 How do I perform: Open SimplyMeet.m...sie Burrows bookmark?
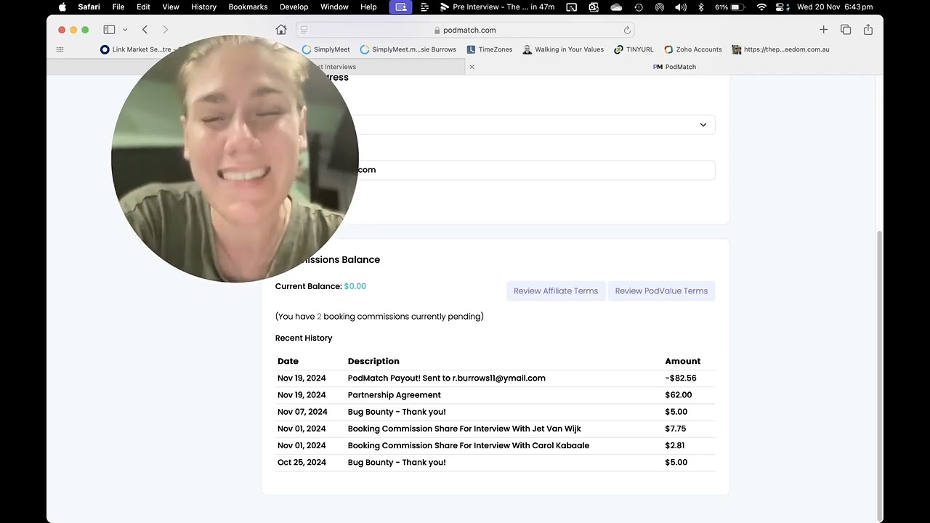tap(408, 49)
